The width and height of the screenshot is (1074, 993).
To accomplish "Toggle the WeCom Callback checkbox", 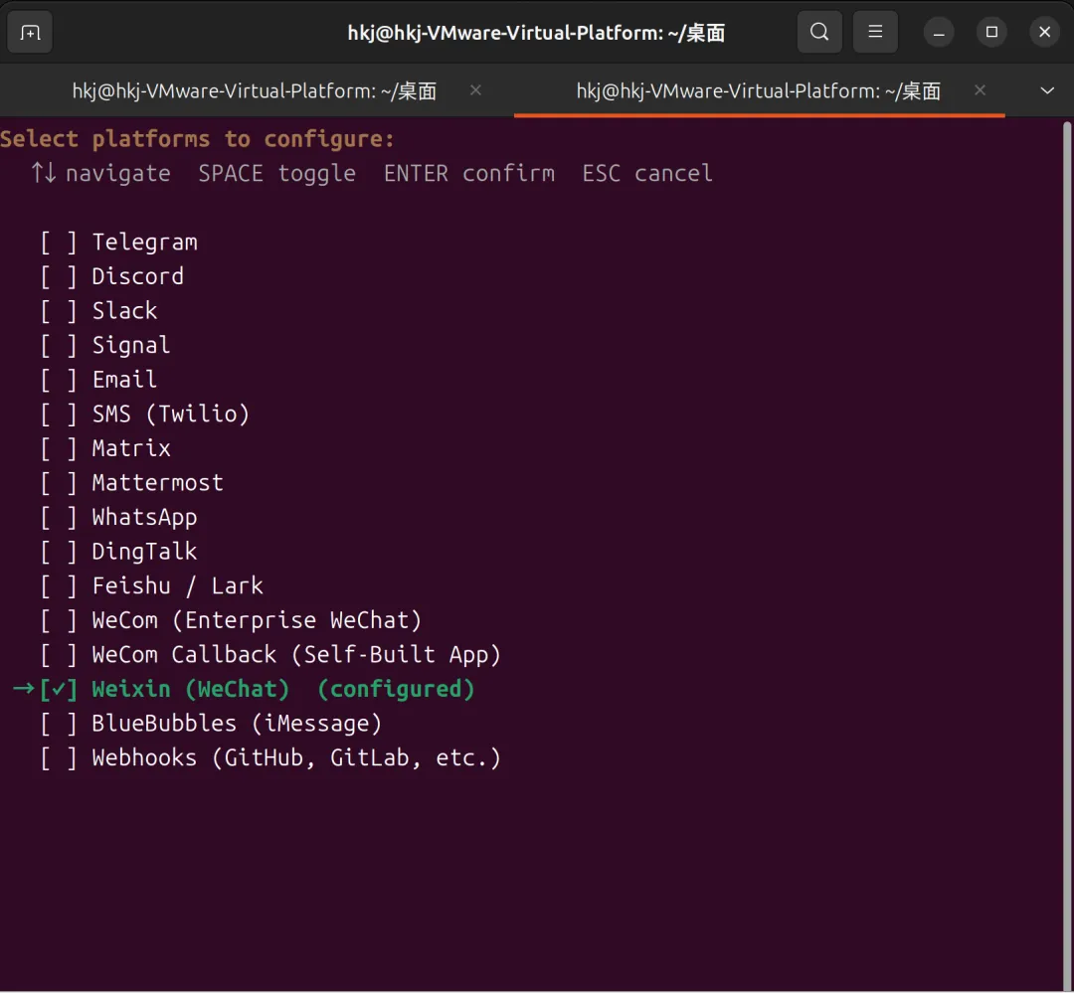I will 59,655.
